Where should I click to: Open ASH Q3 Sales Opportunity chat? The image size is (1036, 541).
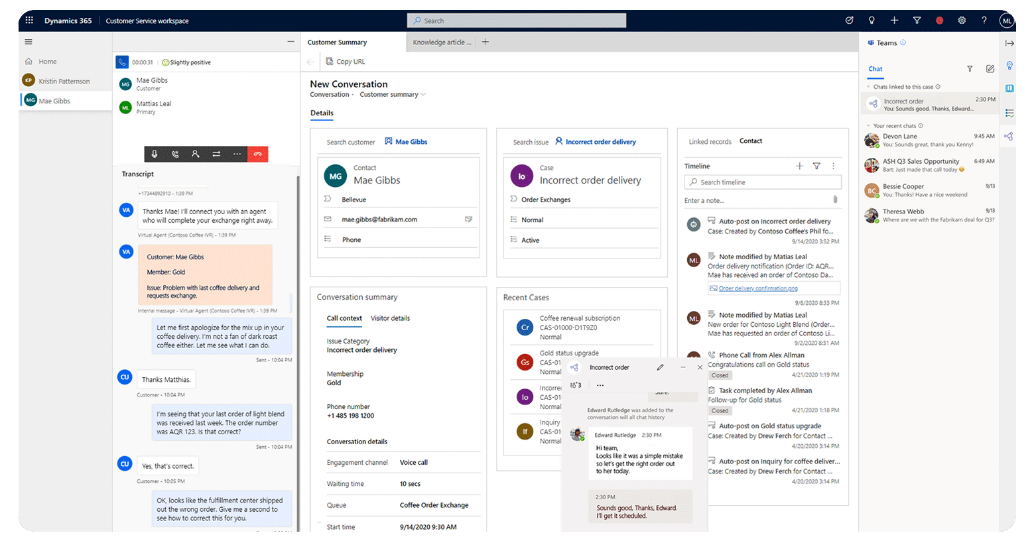[x=929, y=165]
